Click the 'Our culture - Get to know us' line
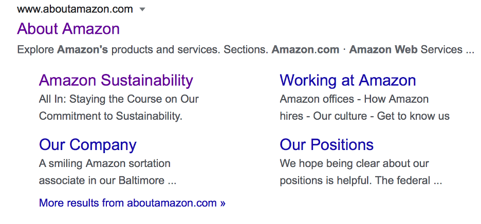 tap(381, 116)
